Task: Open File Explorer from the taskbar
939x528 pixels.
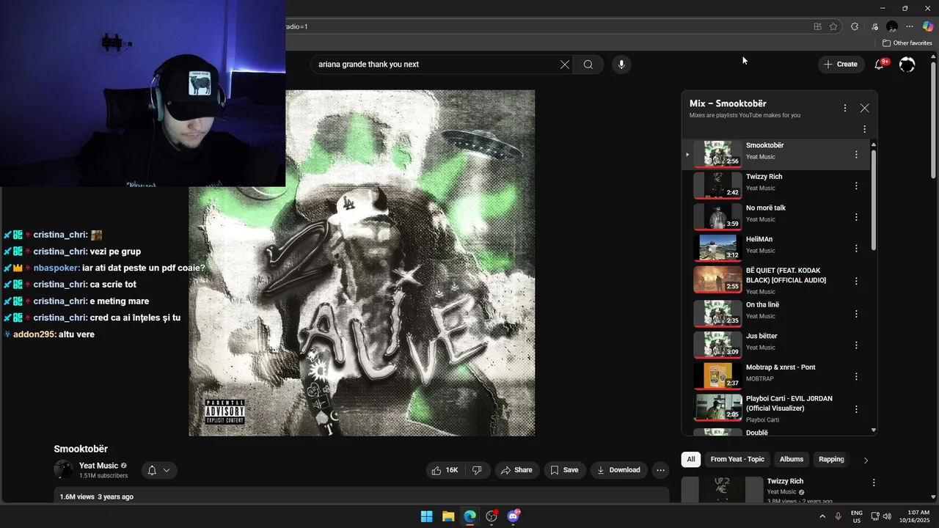Action: coord(448,516)
